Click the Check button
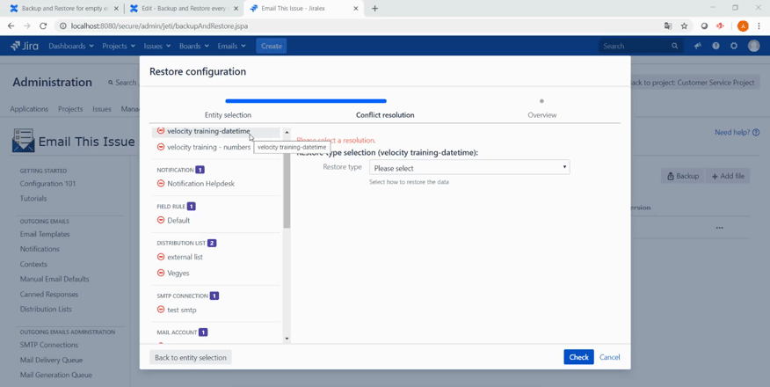This screenshot has width=770, height=387. pos(578,357)
